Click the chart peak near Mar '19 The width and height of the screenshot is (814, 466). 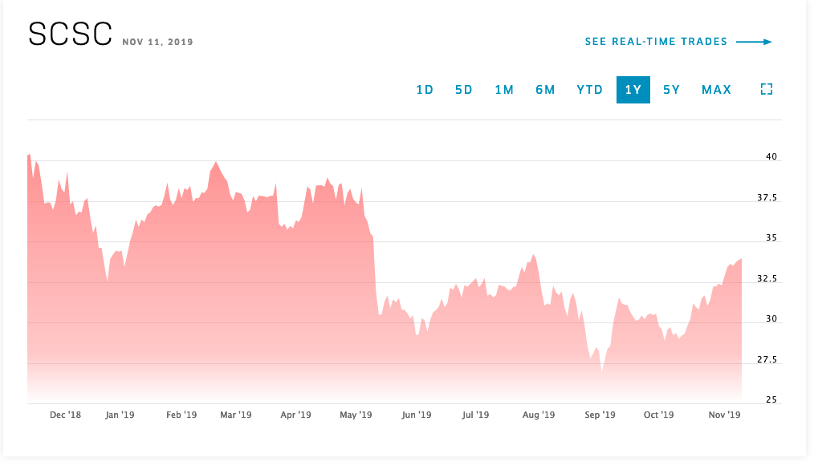[x=215, y=164]
